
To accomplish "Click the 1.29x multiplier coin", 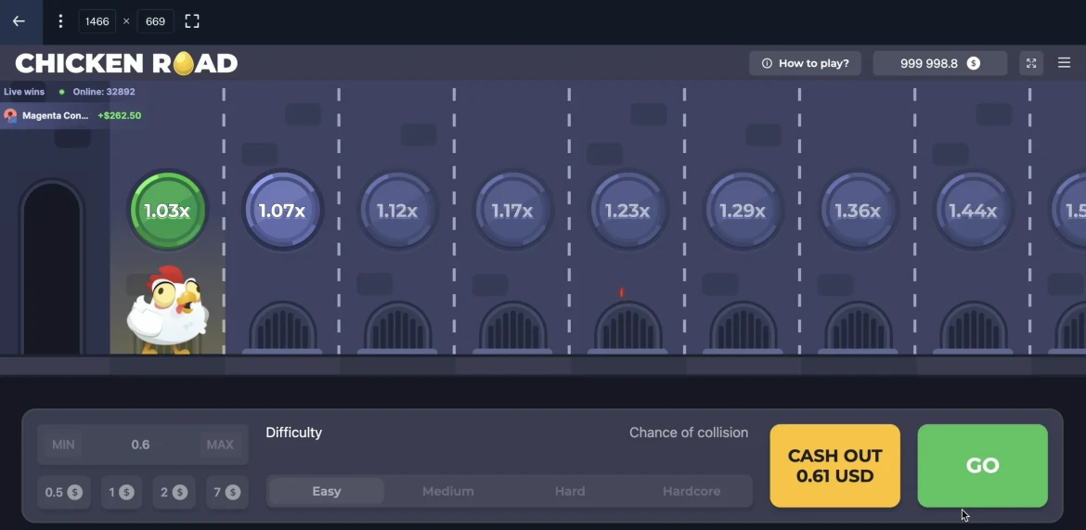I will 743,211.
